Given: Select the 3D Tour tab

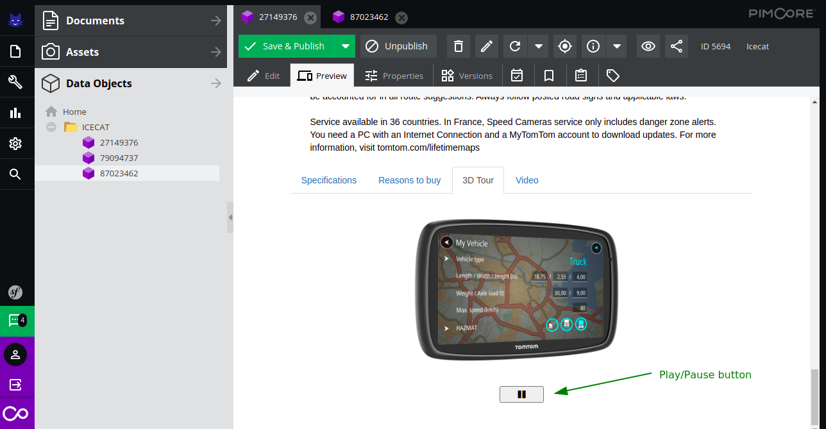Looking at the screenshot, I should (x=478, y=180).
